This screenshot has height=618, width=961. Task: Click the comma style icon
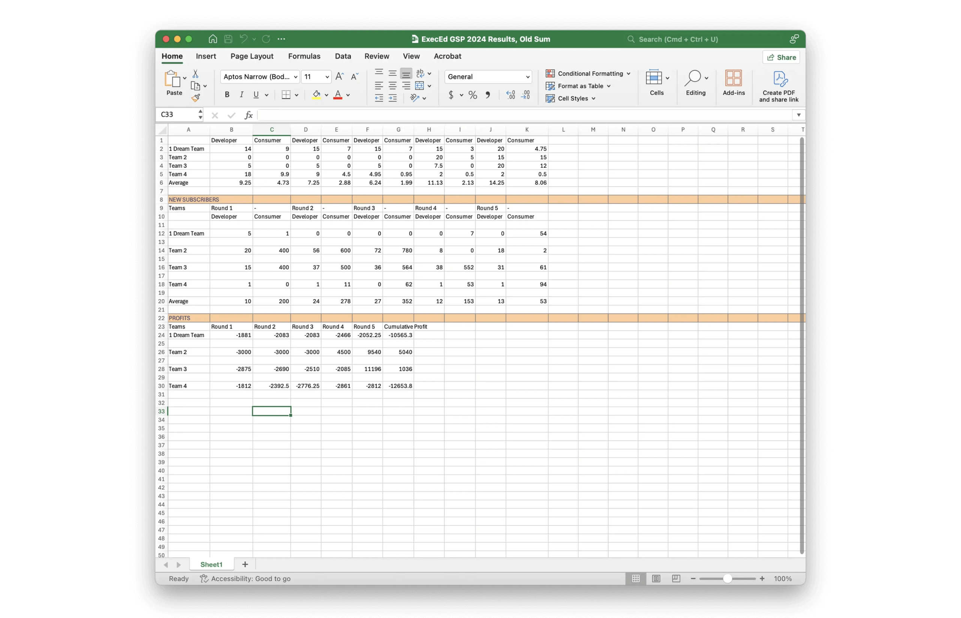click(x=488, y=95)
